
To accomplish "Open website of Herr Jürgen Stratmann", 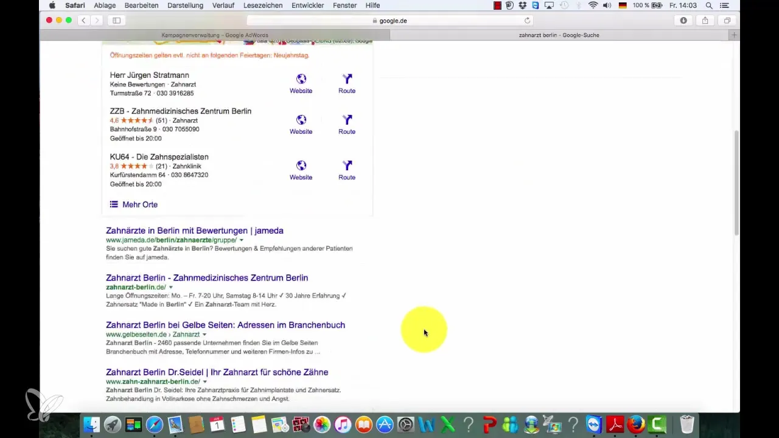I will [301, 84].
